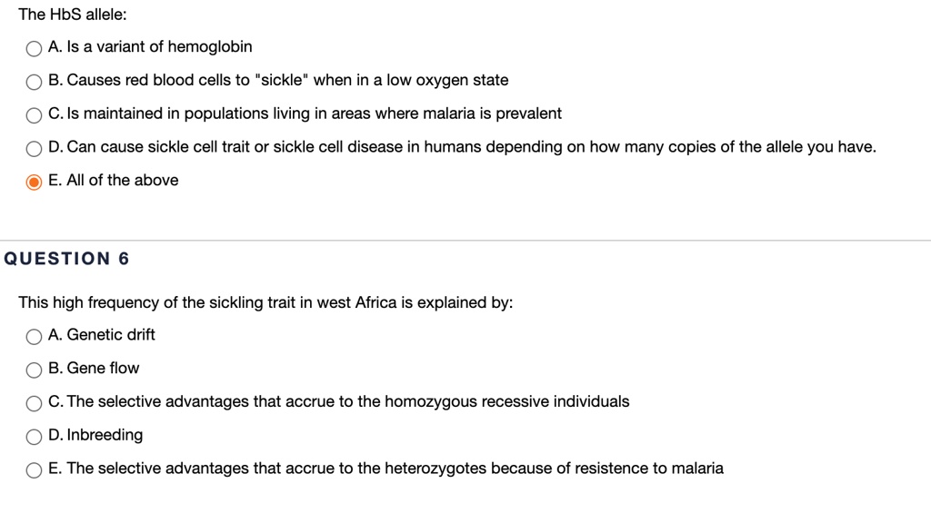The width and height of the screenshot is (931, 523).
Task: Choose 'Inbreeding' as the answer
Action: point(34,436)
